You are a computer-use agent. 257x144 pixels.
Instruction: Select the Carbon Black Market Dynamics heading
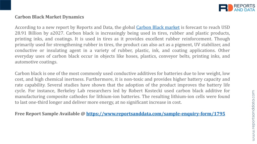pos(49,17)
